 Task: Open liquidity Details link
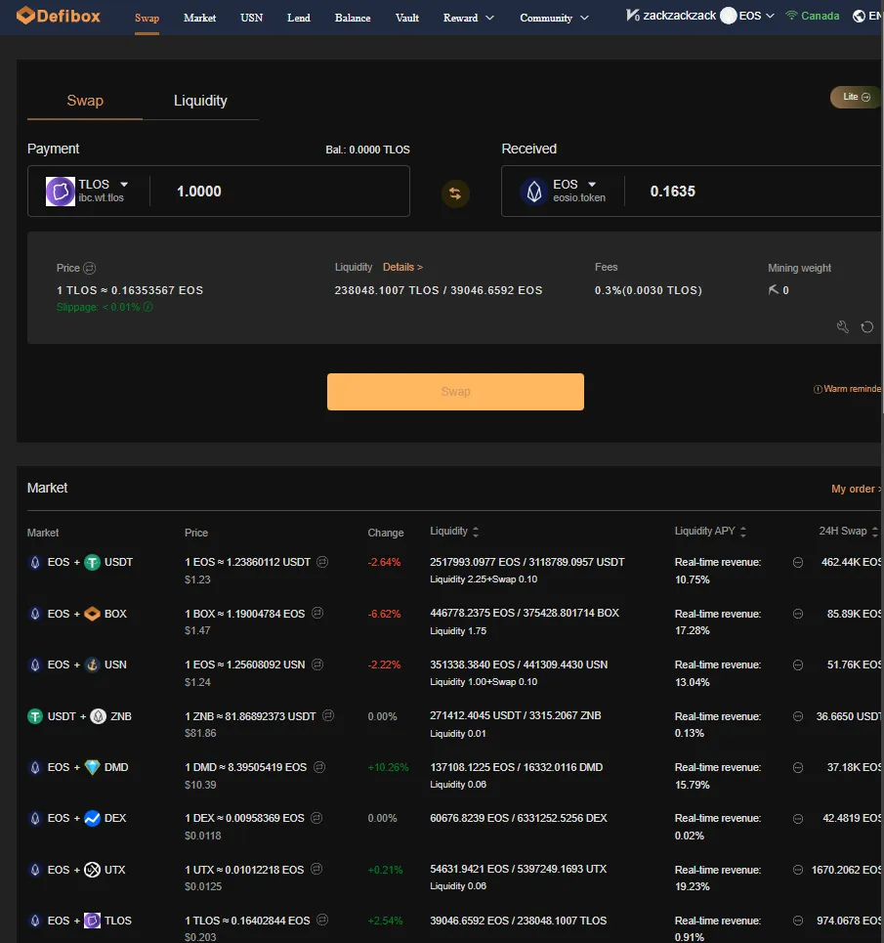point(402,267)
